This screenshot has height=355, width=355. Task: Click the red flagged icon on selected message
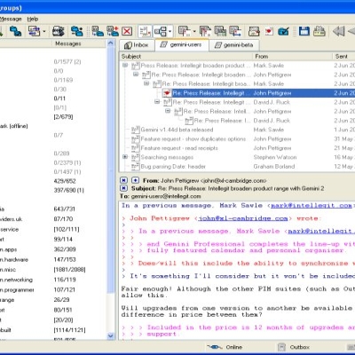point(167,93)
